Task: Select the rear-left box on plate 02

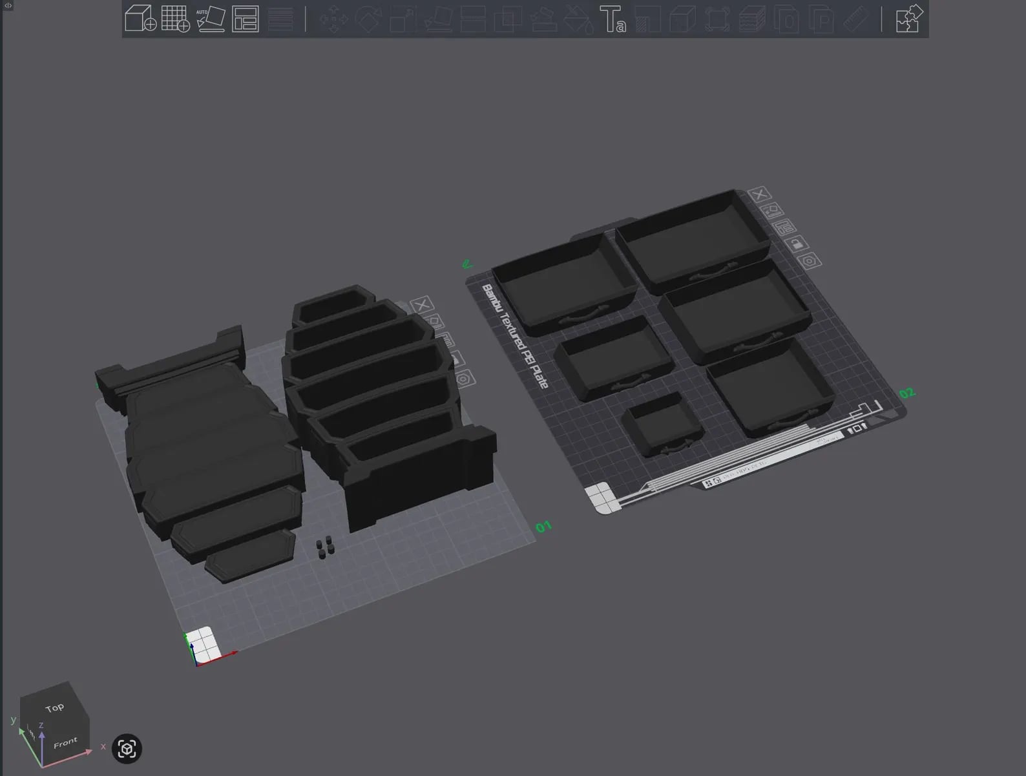Action: pyautogui.click(x=565, y=283)
